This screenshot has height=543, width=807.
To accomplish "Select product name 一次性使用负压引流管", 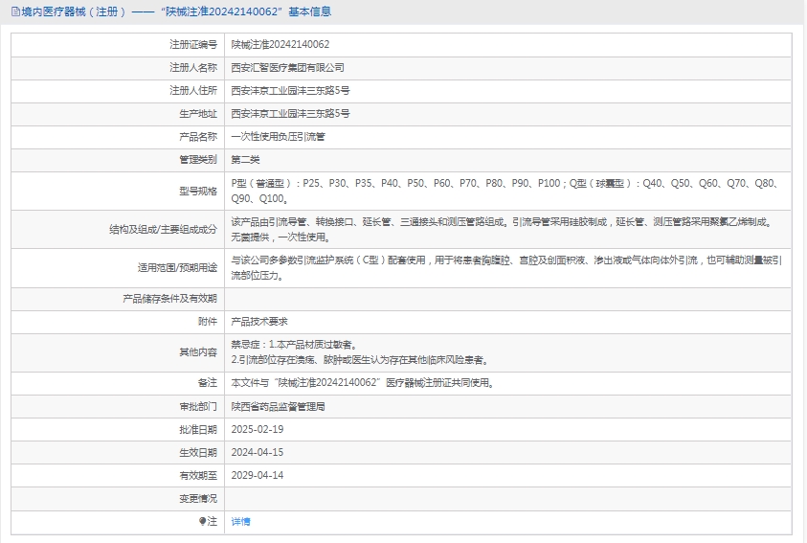I will [278, 137].
